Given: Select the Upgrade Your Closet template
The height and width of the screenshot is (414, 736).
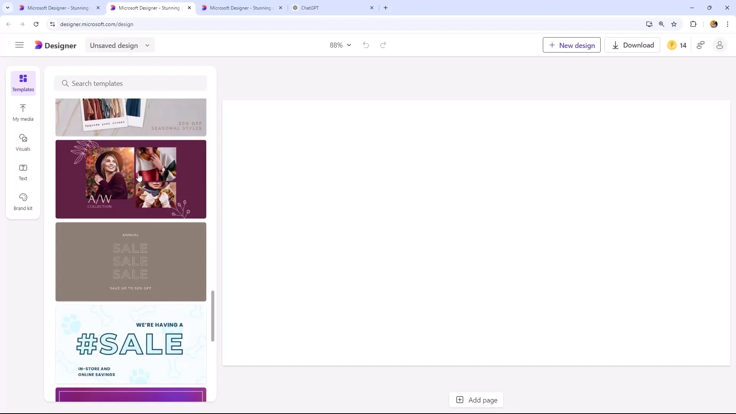Looking at the screenshot, I should point(130,116).
